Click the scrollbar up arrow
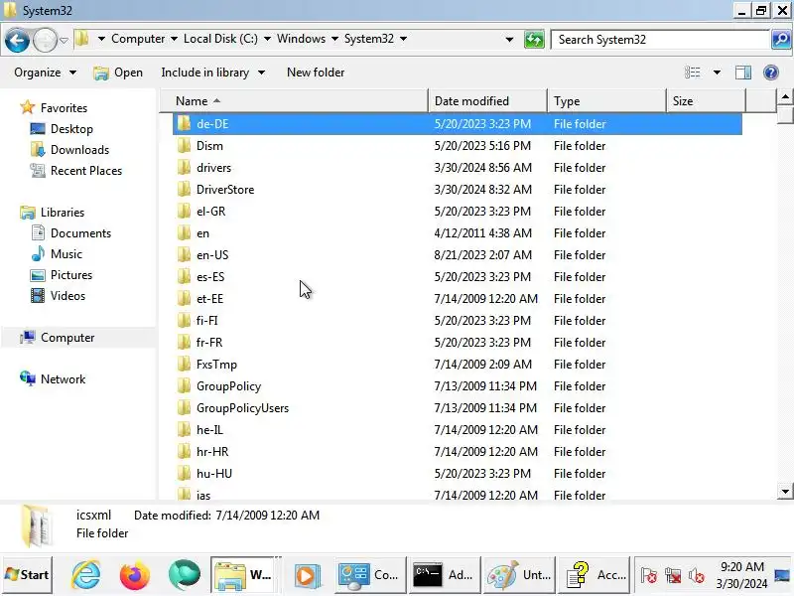The width and height of the screenshot is (794, 596). [x=785, y=96]
